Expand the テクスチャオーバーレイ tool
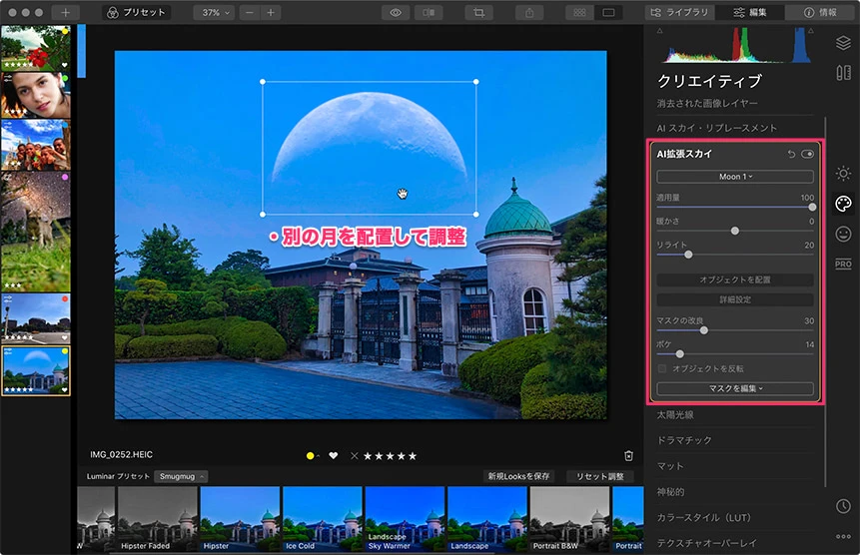The width and height of the screenshot is (860, 555). pyautogui.click(x=707, y=543)
